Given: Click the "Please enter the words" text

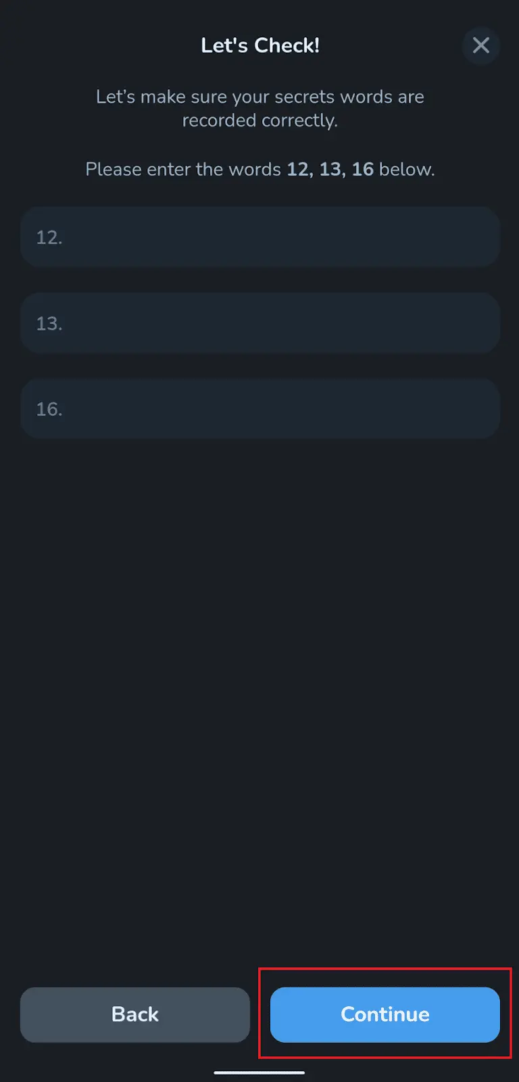Looking at the screenshot, I should coord(182,169).
